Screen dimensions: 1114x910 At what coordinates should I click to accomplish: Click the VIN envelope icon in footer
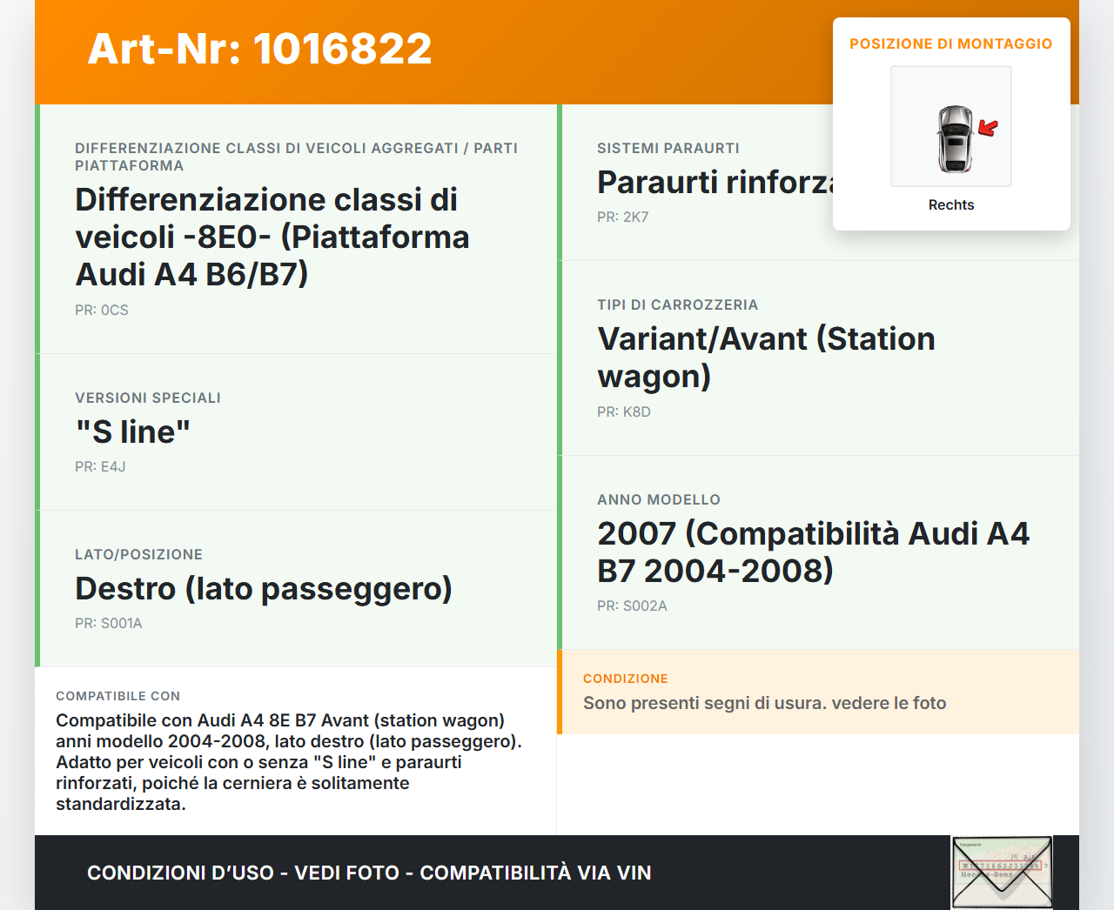(x=1002, y=872)
